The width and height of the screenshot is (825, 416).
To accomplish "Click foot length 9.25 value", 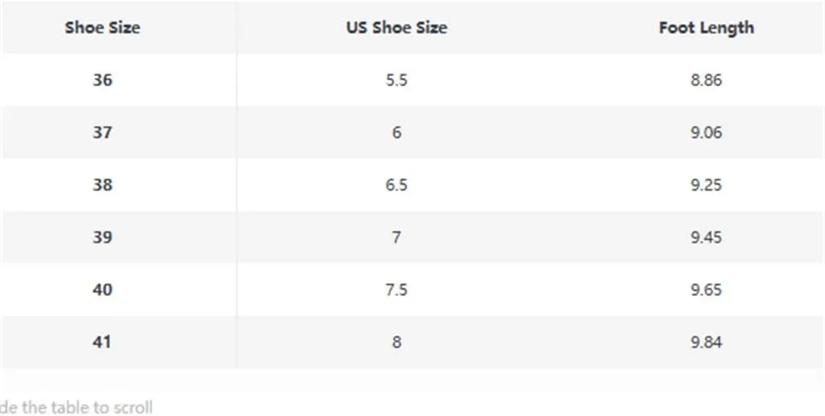I will (x=707, y=185).
